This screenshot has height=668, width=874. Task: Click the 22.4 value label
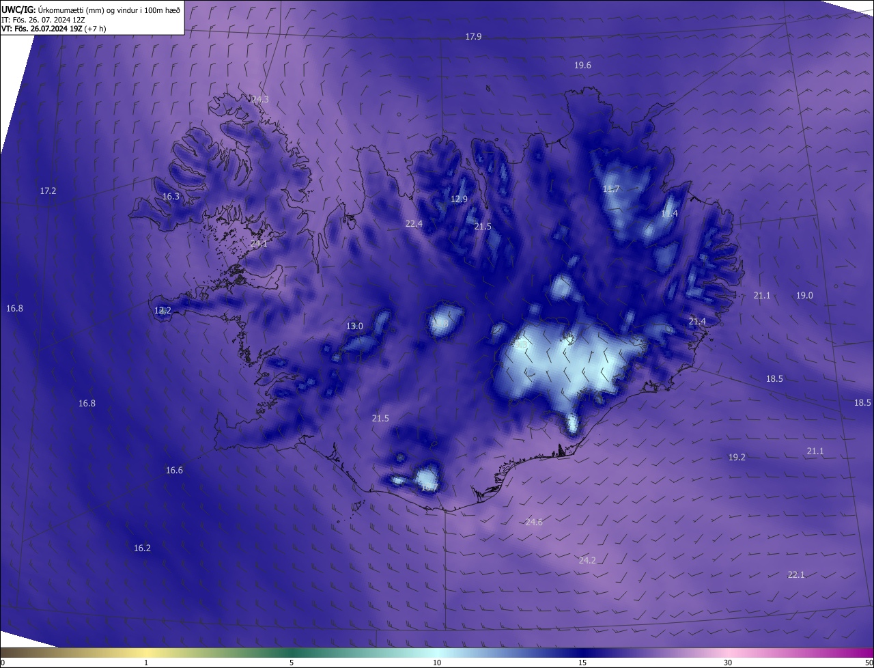pyautogui.click(x=414, y=223)
